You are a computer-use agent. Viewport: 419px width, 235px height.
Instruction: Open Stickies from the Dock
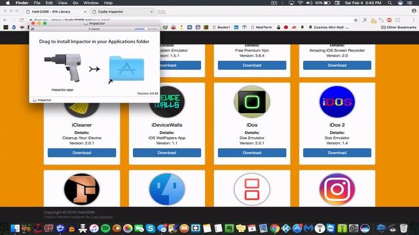(240, 228)
